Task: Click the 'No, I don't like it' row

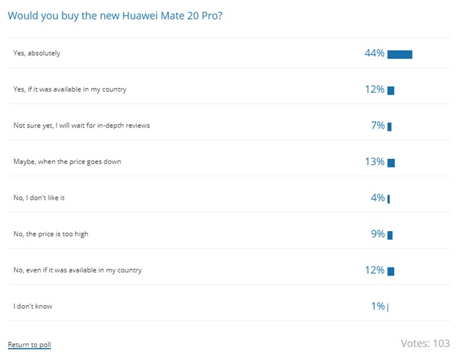Action: (39, 198)
